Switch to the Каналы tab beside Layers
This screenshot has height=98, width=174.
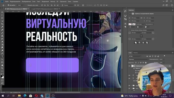click(136, 53)
